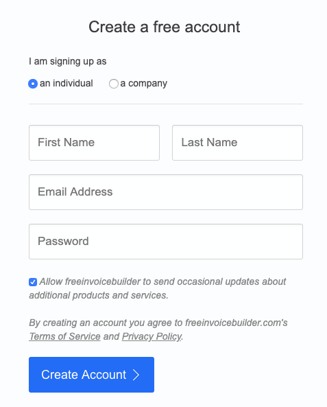This screenshot has height=407, width=327.
Task: Focus the Email Address input
Action: tap(166, 192)
